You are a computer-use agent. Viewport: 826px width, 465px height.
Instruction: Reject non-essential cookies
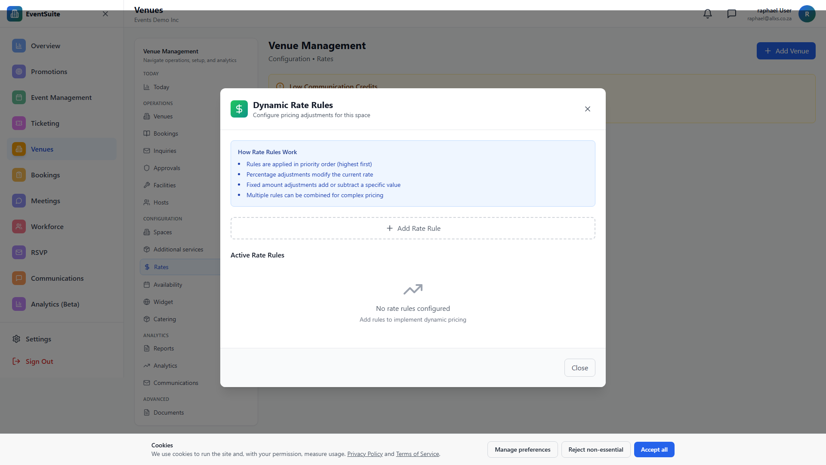[x=595, y=449]
